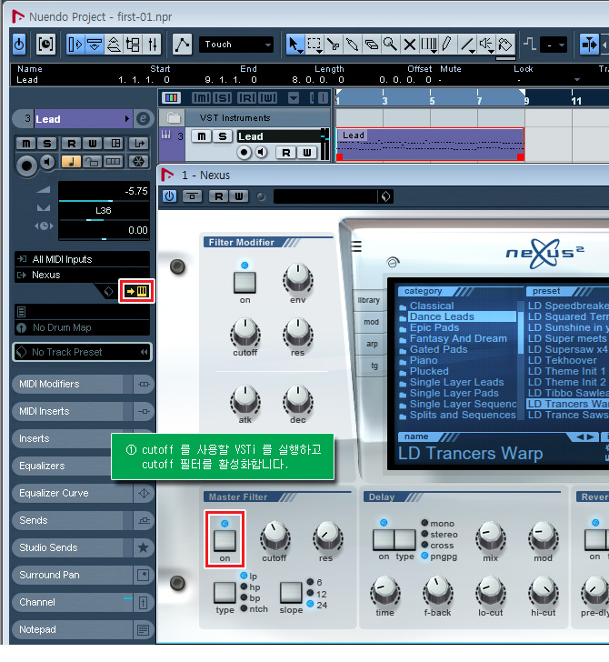This screenshot has height=662, width=609.
Task: Select the Play speaker tool
Action: tap(486, 44)
